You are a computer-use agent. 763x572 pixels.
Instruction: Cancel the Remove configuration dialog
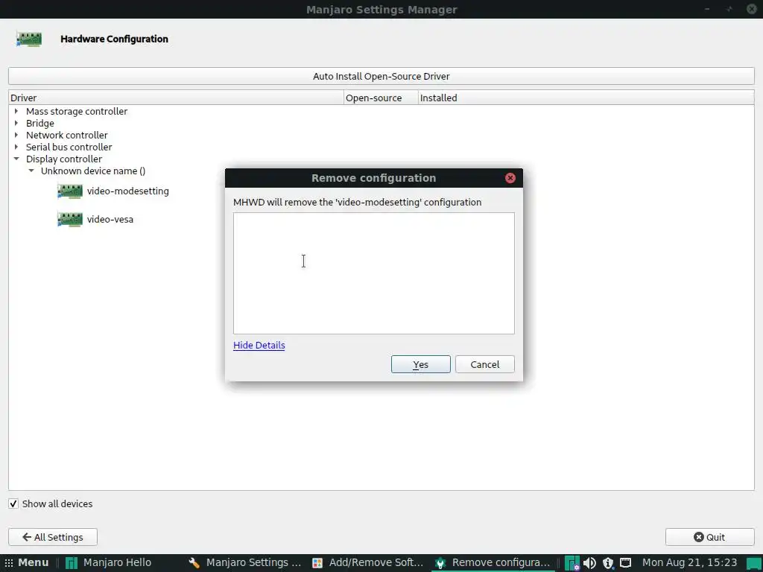click(x=484, y=364)
